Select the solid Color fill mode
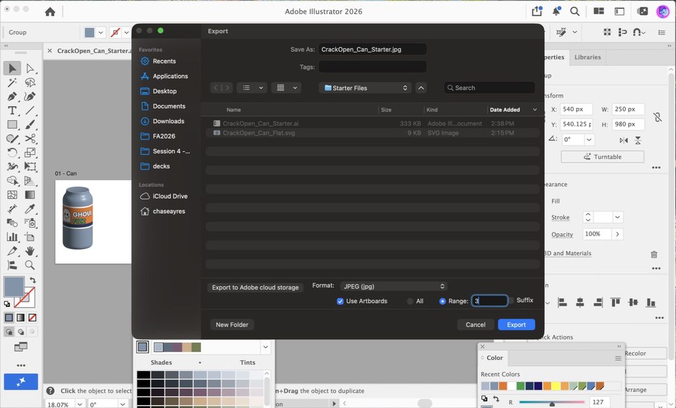 9,318
